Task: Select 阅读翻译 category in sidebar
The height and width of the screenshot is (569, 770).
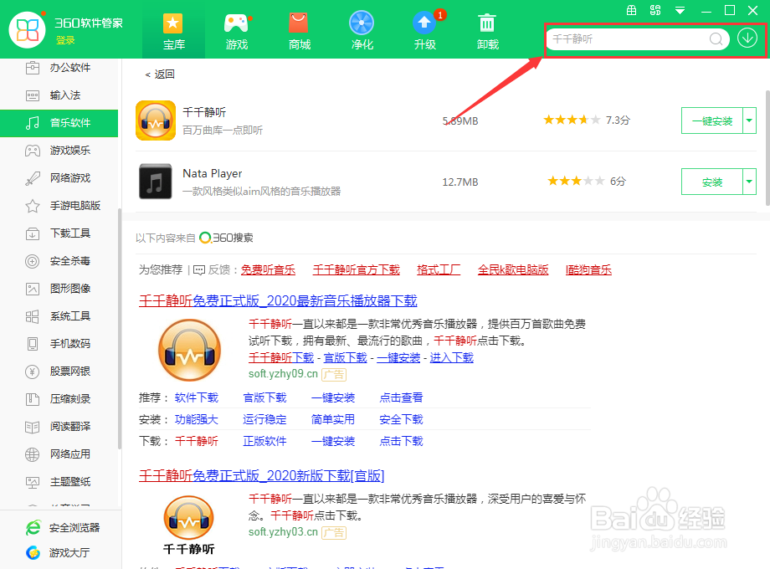Action: pos(59,427)
